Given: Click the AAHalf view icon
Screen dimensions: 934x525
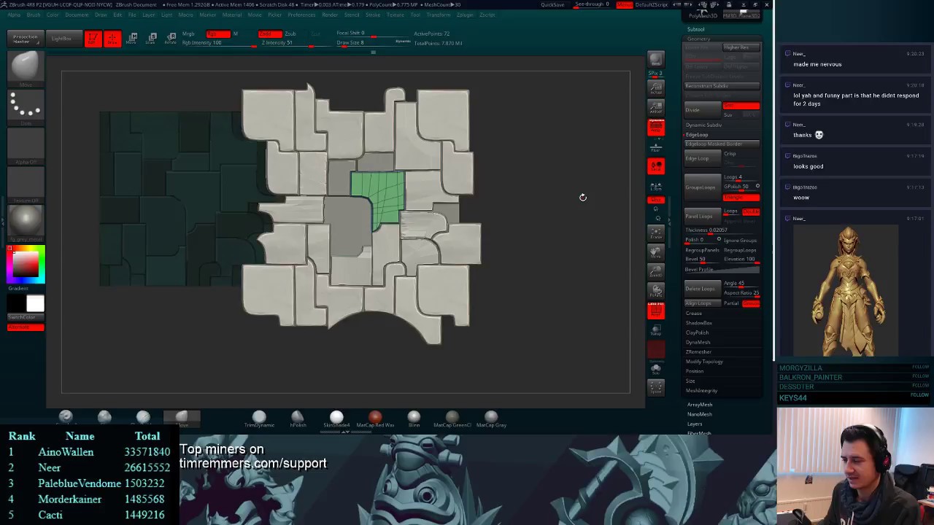Looking at the screenshot, I should pyautogui.click(x=656, y=108).
